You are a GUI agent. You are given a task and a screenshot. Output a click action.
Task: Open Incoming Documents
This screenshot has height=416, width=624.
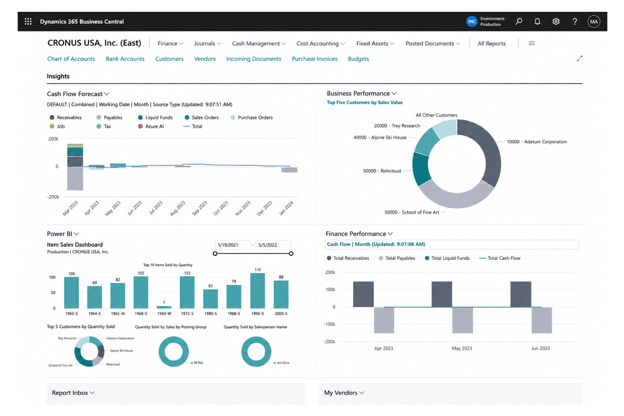(254, 59)
